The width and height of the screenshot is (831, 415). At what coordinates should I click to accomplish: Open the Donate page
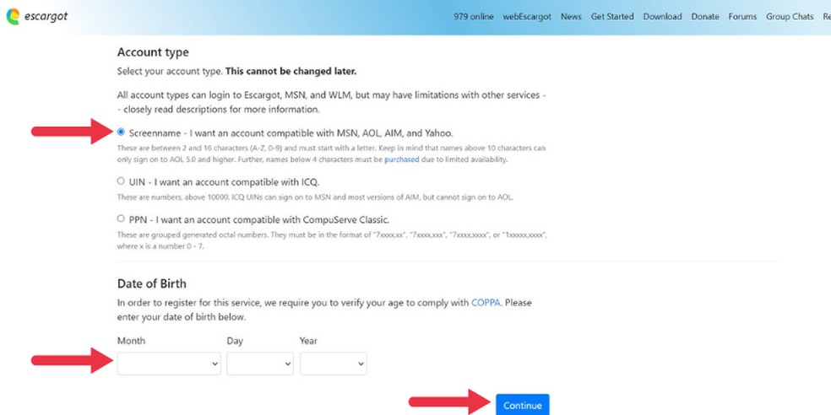[705, 16]
